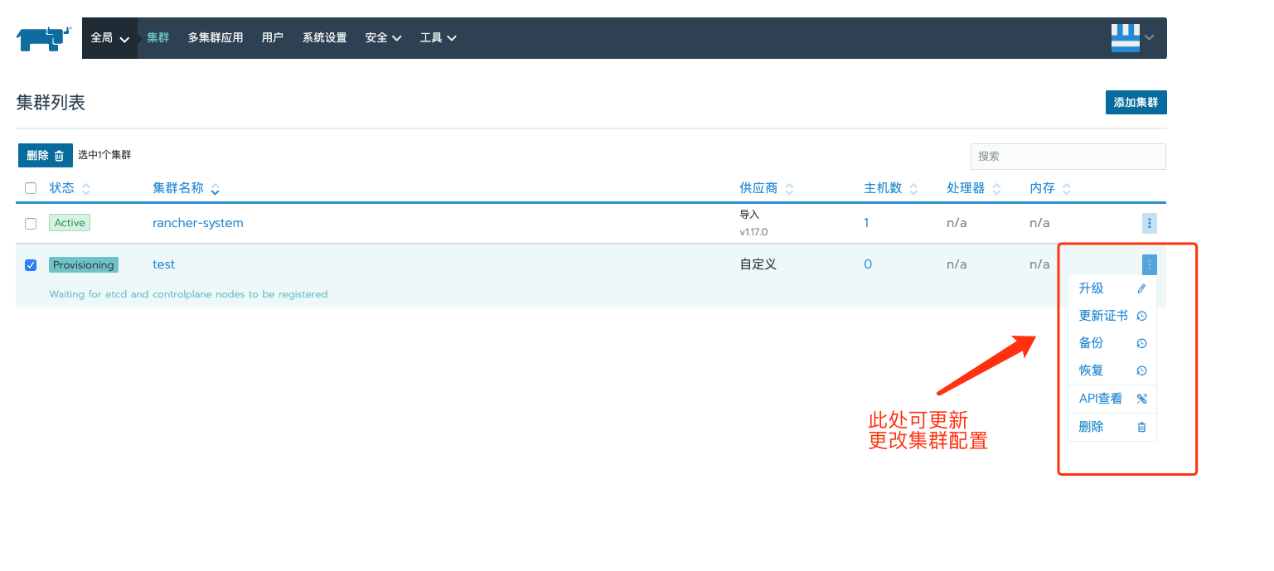Expand the 安全 menu

tap(382, 37)
